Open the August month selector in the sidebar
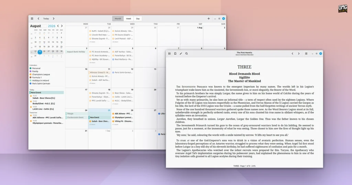The width and height of the screenshot is (352, 185). (35, 26)
